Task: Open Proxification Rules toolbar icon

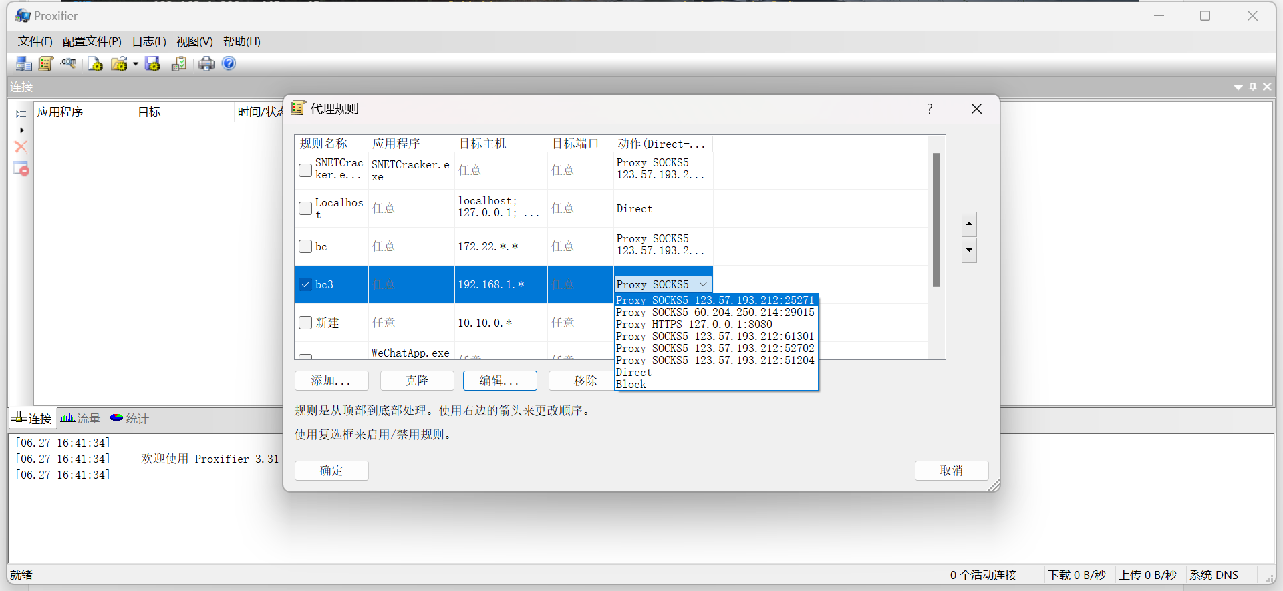Action: coord(46,63)
